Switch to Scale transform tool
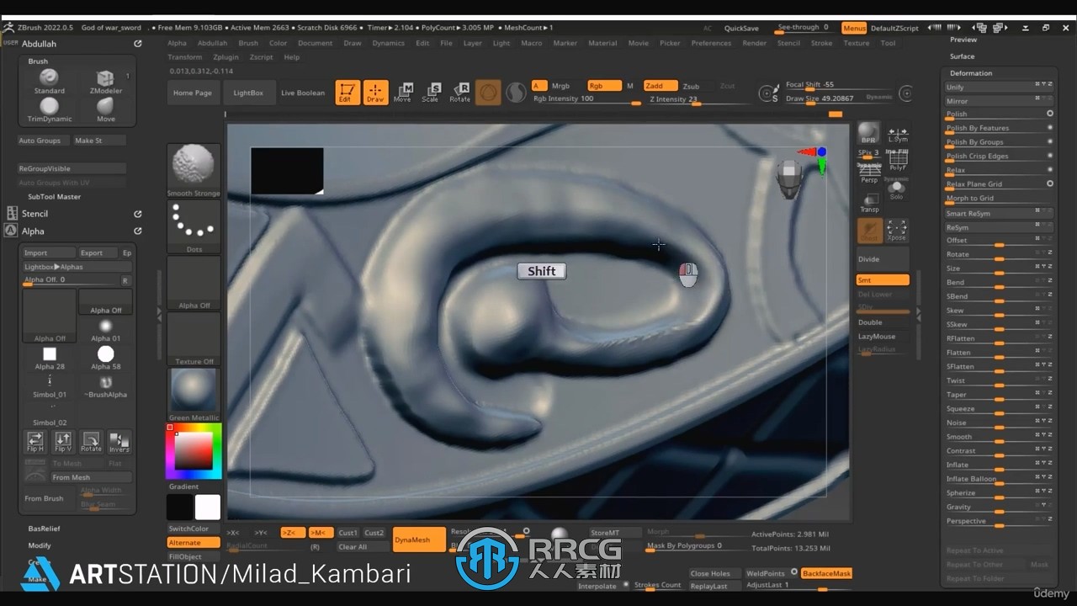1077x606 pixels. [x=431, y=93]
